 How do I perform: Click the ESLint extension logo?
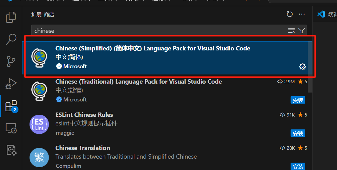point(39,124)
